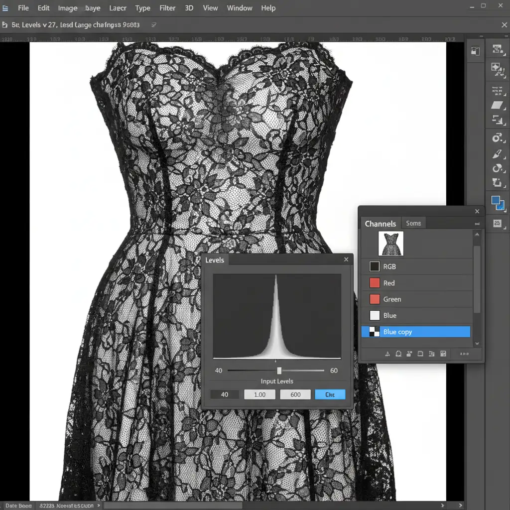The height and width of the screenshot is (510, 510).
Task: Click the foreground color swatch in toolbar
Action: point(496,200)
